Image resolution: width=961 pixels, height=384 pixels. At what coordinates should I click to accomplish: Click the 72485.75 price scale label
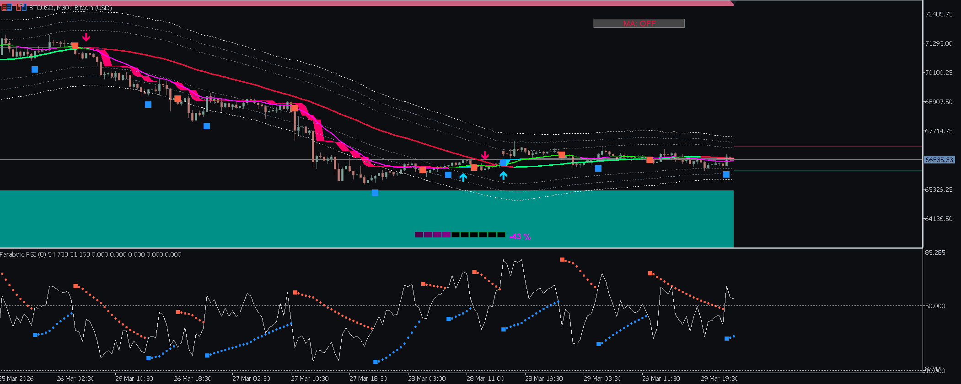coord(939,14)
